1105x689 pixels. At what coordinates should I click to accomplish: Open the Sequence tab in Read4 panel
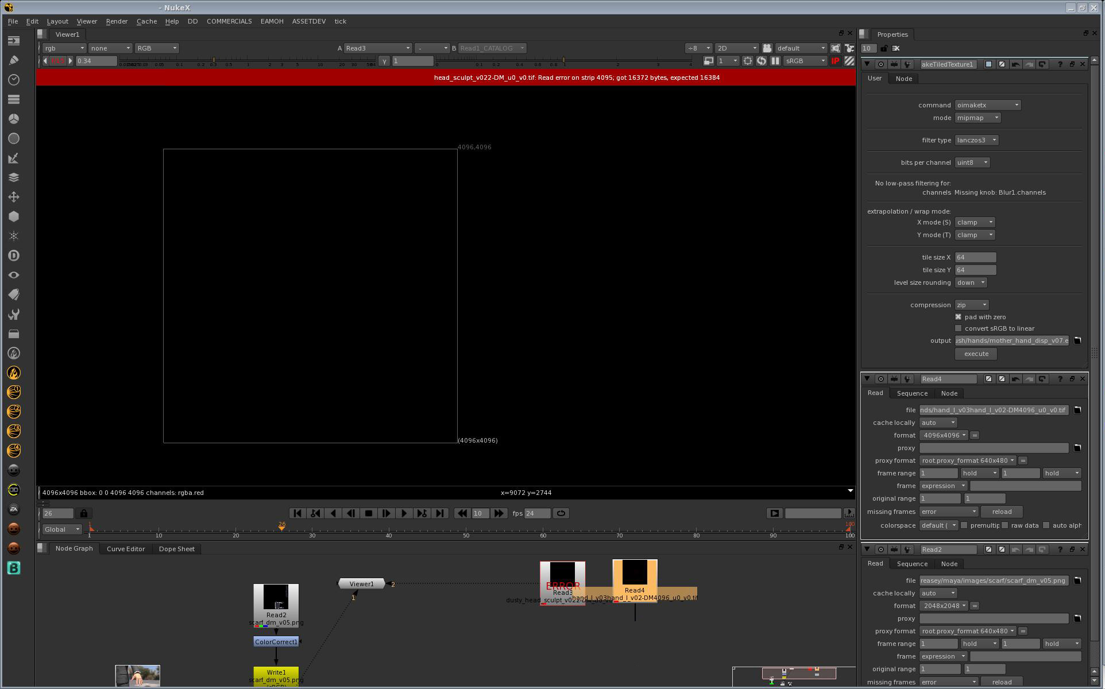[912, 393]
